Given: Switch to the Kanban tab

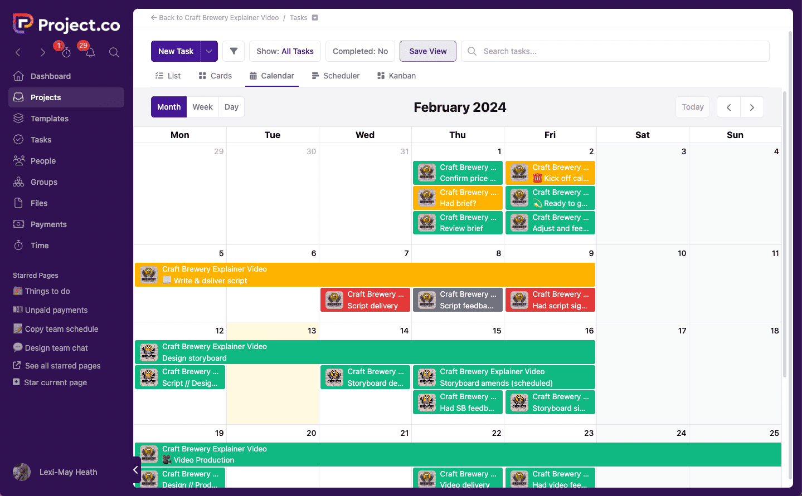Looking at the screenshot, I should 396,75.
